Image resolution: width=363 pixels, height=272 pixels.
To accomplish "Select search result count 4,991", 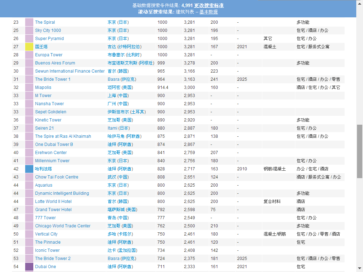I will pyautogui.click(x=187, y=5).
